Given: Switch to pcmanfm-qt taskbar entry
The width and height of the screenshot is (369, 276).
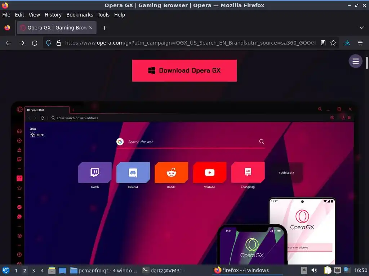Looking at the screenshot, I should [103, 271].
